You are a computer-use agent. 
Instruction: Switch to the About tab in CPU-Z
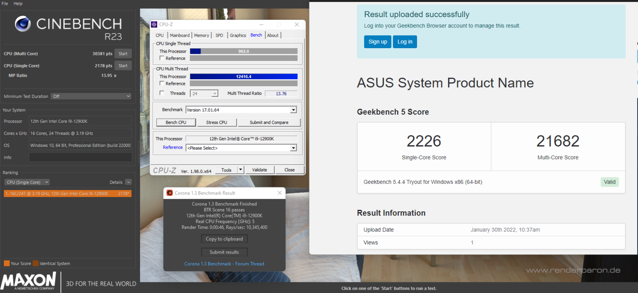click(273, 35)
